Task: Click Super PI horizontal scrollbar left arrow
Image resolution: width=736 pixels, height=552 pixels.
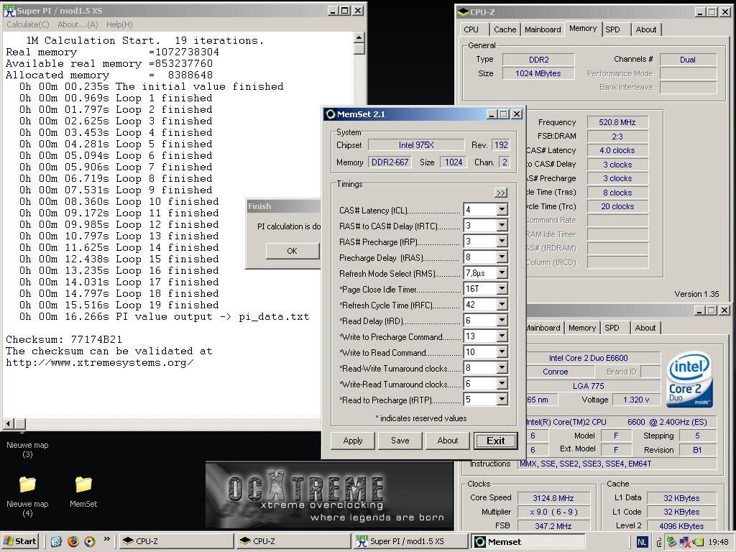Action: 8,424
